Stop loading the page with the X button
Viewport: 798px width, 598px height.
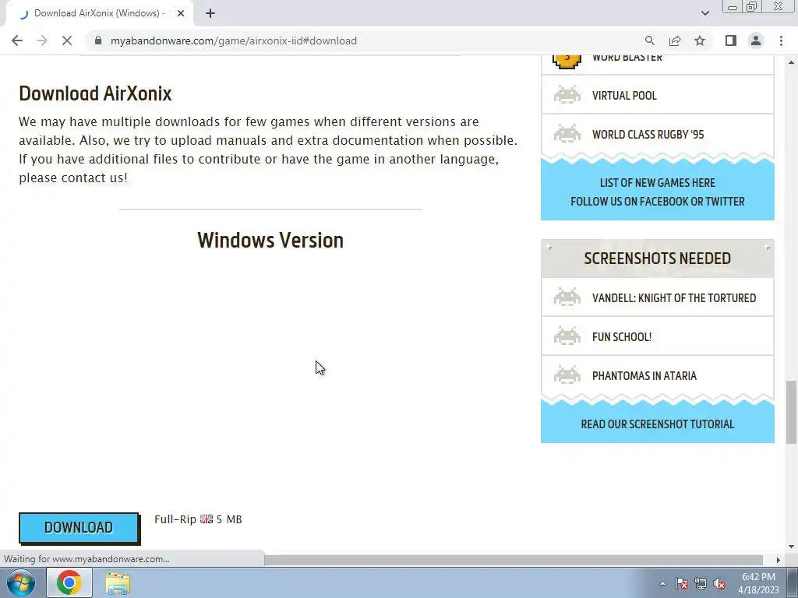[67, 40]
